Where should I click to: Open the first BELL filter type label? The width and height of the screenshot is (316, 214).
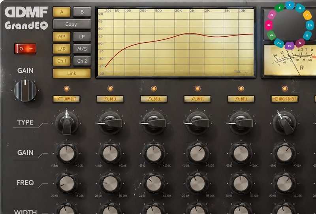(110, 99)
